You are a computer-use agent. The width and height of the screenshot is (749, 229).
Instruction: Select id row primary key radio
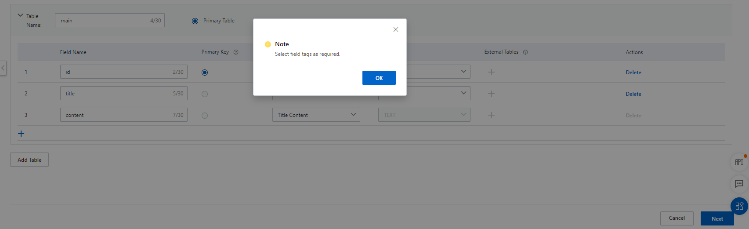[205, 73]
